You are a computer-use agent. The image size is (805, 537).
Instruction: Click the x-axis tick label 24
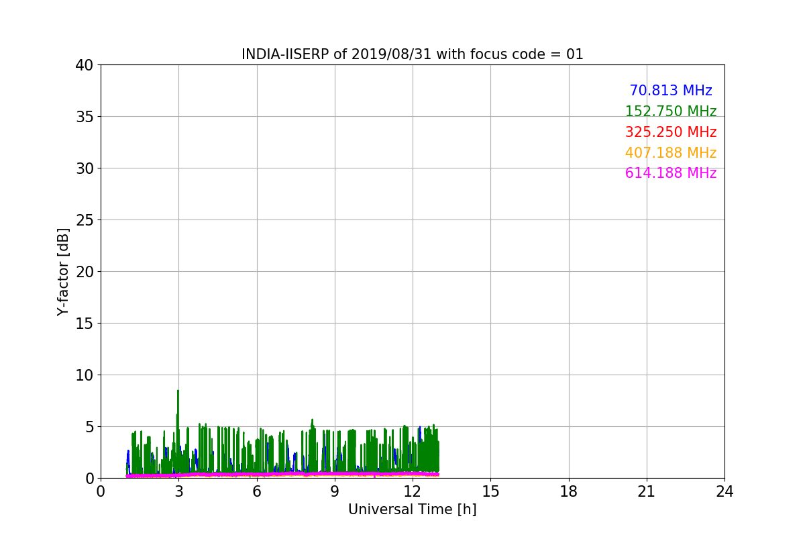pos(724,491)
